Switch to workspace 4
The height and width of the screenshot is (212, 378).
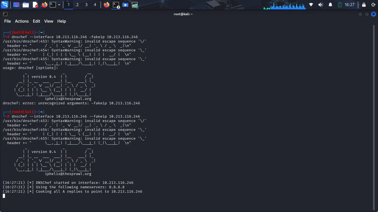tap(95, 5)
